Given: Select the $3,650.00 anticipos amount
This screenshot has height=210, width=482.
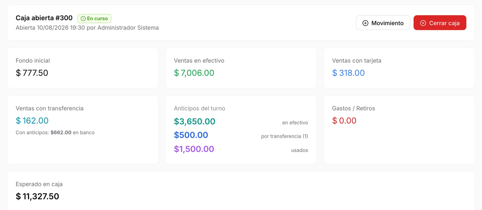Looking at the screenshot, I should coord(195,122).
